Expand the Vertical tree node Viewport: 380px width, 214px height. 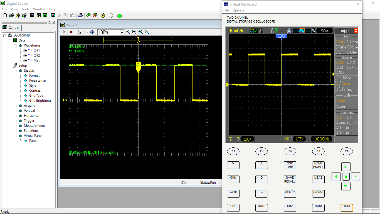tap(15, 111)
